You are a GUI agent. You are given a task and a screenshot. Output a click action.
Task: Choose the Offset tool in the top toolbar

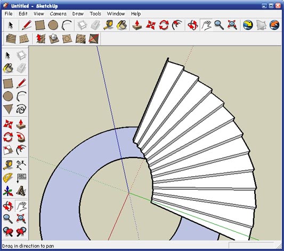(x=177, y=25)
